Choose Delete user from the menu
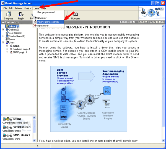Image resolution: width=166 pixels, height=149 pixels. tap(43, 26)
